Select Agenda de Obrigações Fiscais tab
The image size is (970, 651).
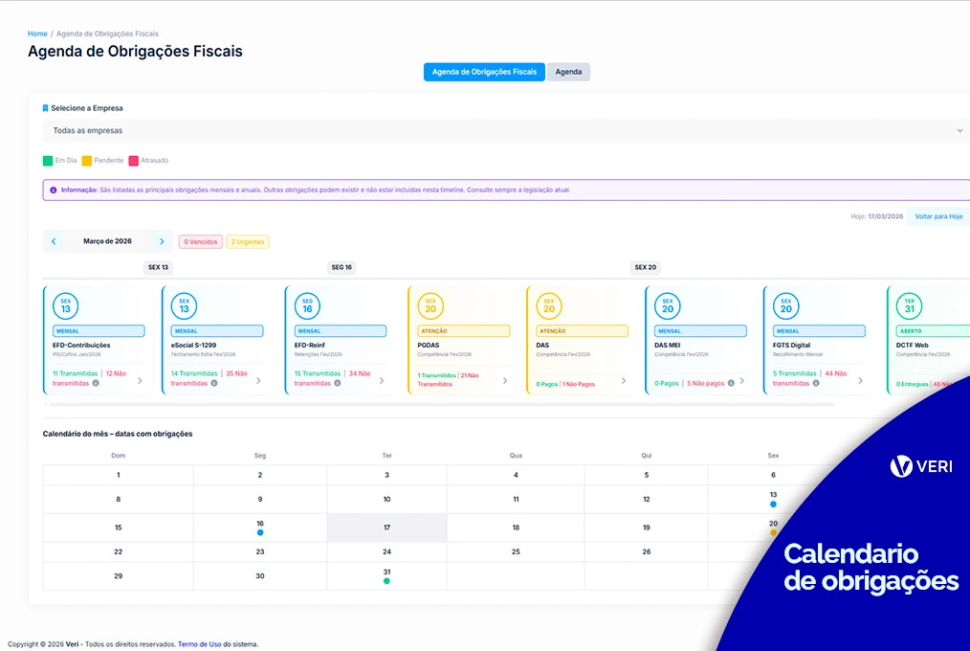[x=484, y=72]
